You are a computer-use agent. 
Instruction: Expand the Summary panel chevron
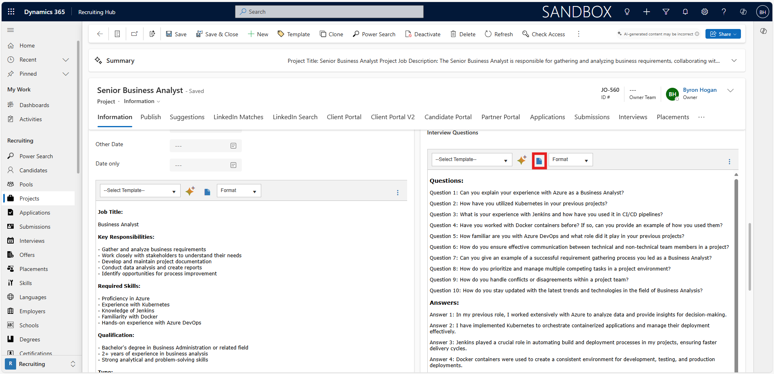tap(734, 61)
